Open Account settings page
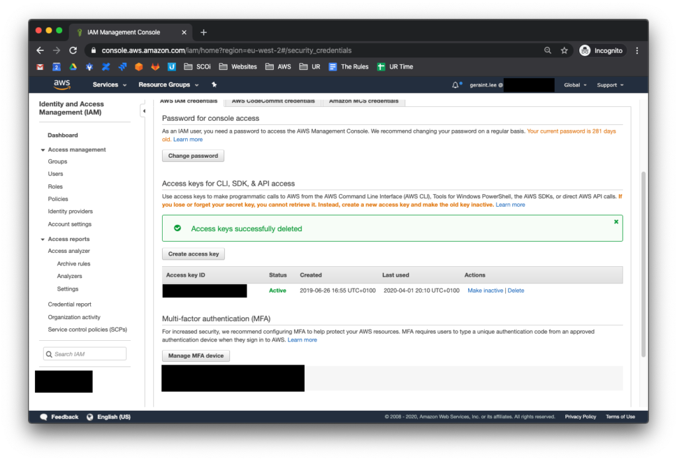 [69, 225]
